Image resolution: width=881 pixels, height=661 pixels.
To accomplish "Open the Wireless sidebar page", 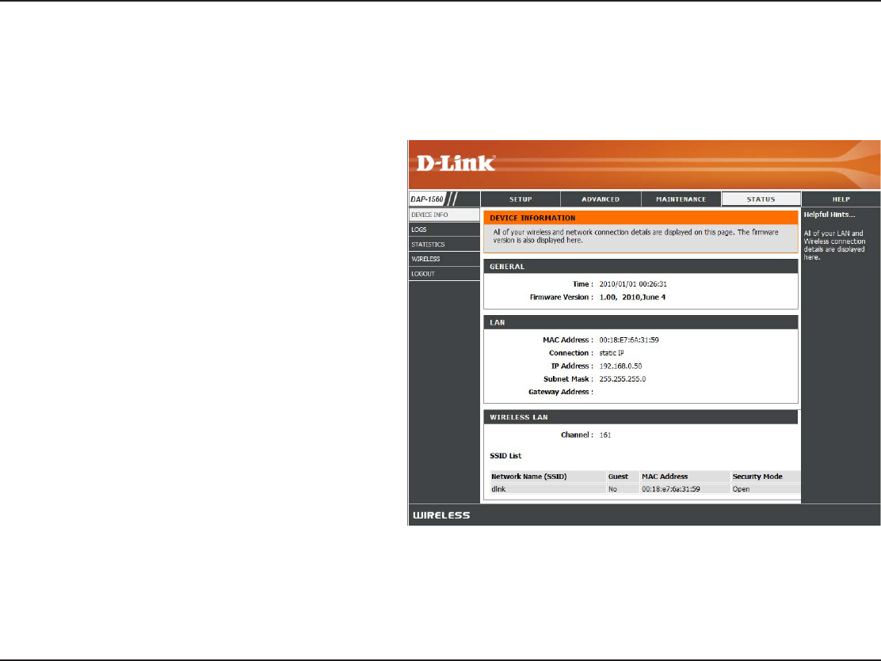I will click(x=444, y=259).
